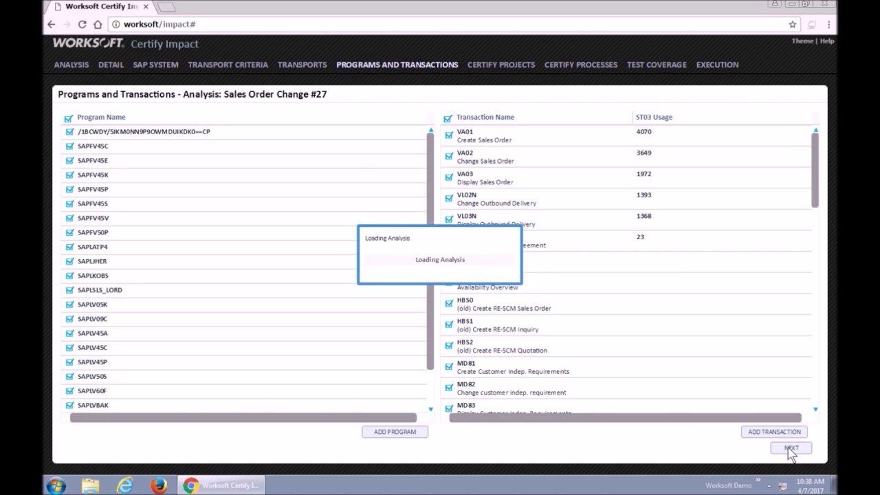Open the Windows Start button
This screenshot has width=880, height=495.
(56, 485)
